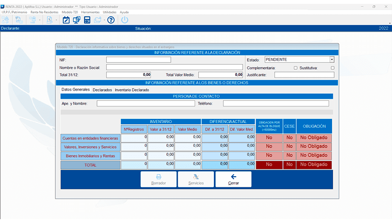This screenshot has width=392, height=223.
Task: Click the folders toolbar icon
Action: coord(97,20)
